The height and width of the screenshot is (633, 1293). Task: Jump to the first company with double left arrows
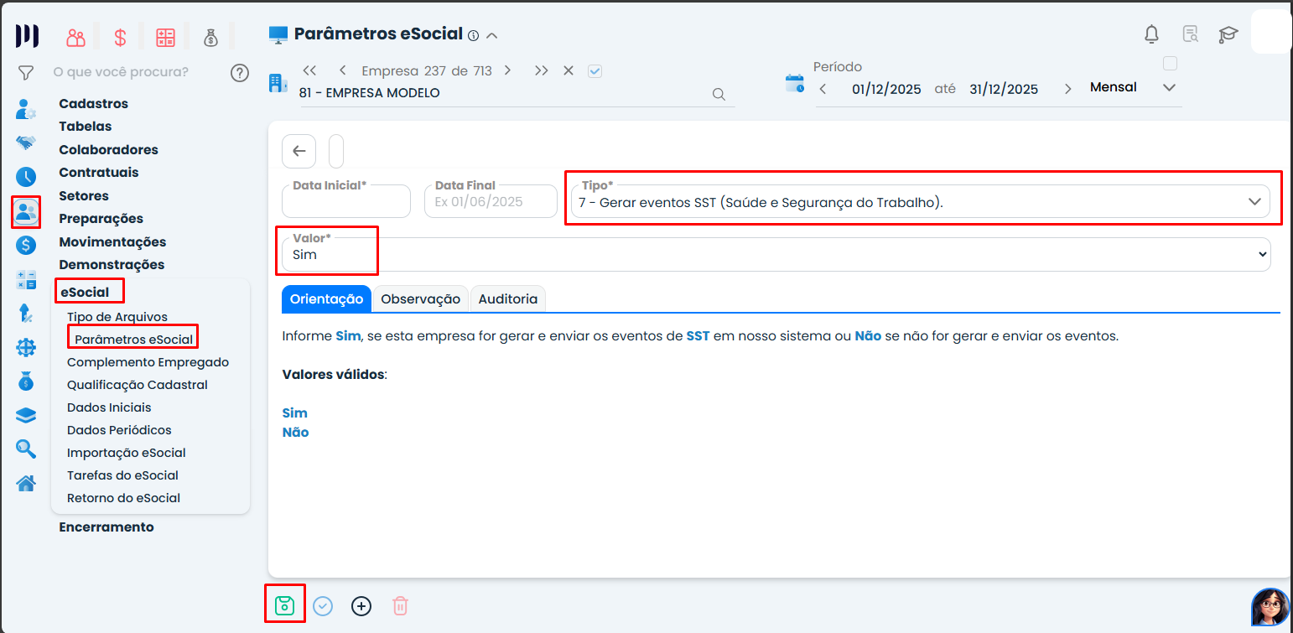tap(309, 70)
